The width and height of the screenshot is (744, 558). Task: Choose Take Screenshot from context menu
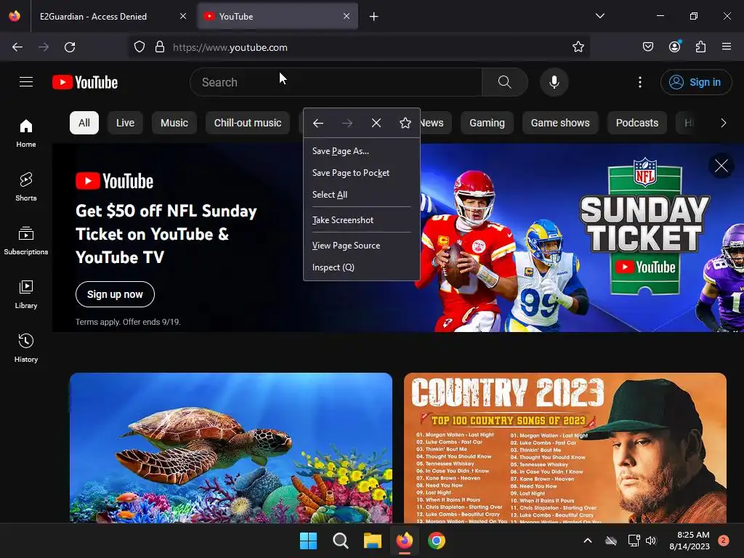point(362,220)
